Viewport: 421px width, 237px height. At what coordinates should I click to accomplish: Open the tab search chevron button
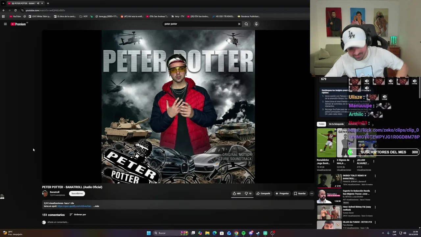pos(3,3)
